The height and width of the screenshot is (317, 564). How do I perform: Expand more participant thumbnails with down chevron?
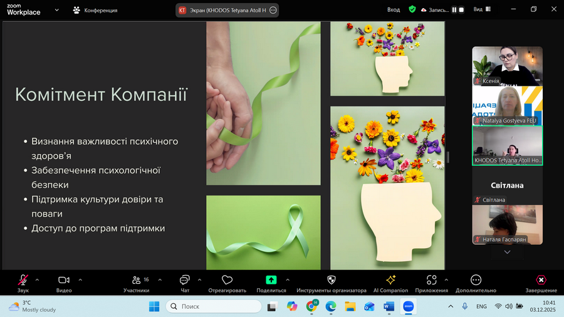coord(507,252)
